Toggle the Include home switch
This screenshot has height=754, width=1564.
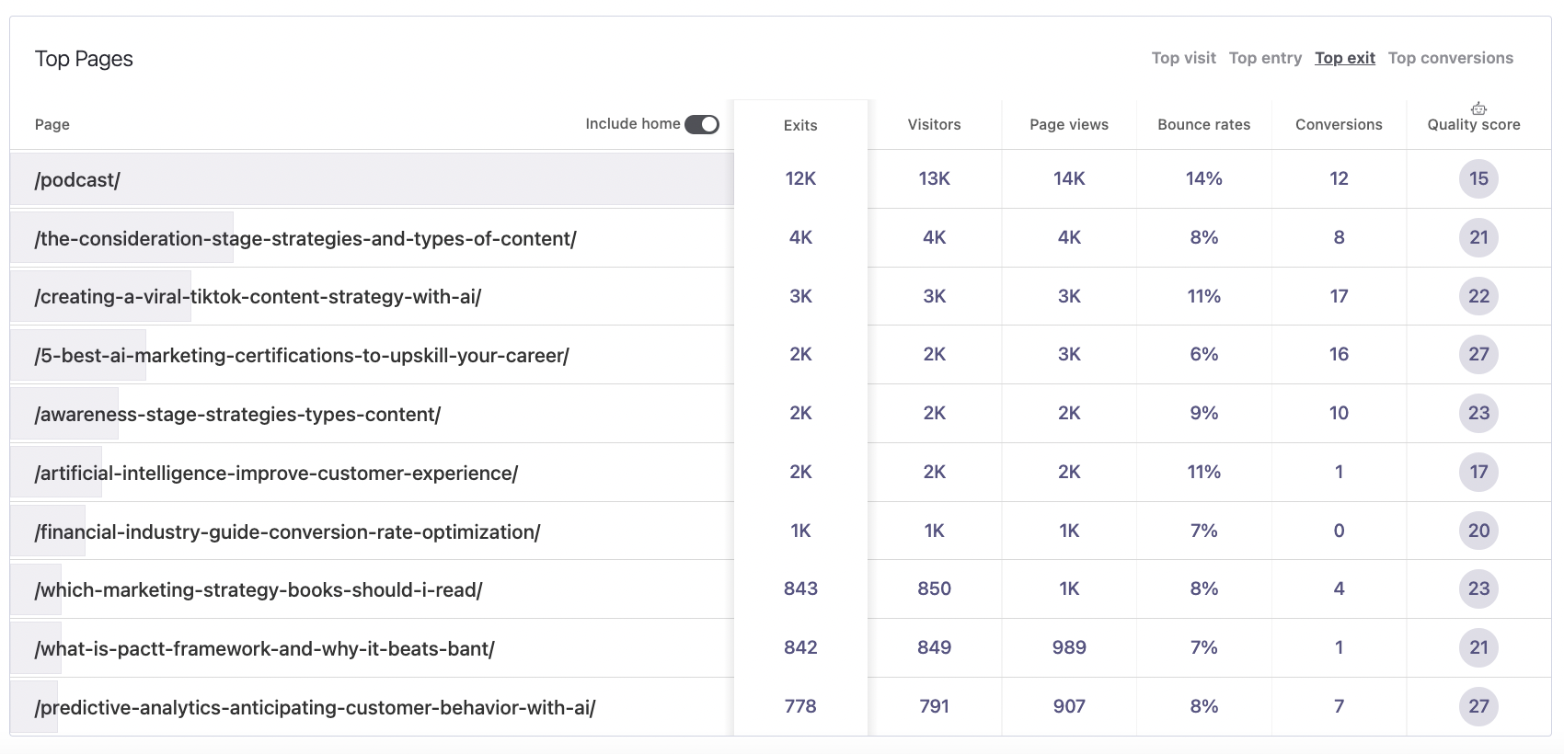(701, 124)
